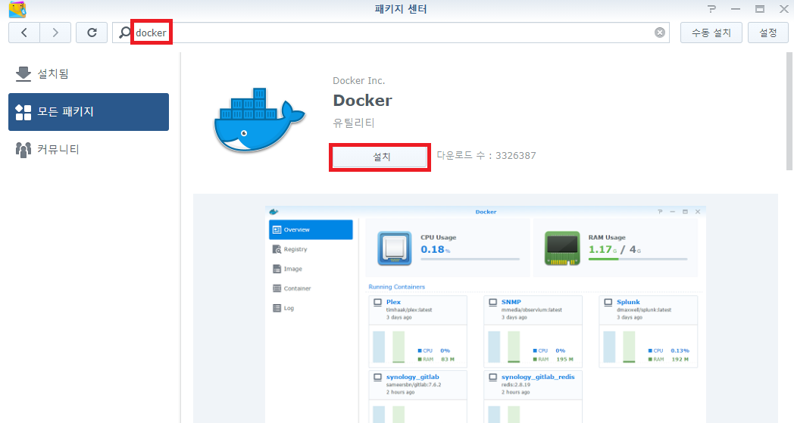This screenshot has width=794, height=423.
Task: Click the Docker package title
Action: click(x=363, y=100)
